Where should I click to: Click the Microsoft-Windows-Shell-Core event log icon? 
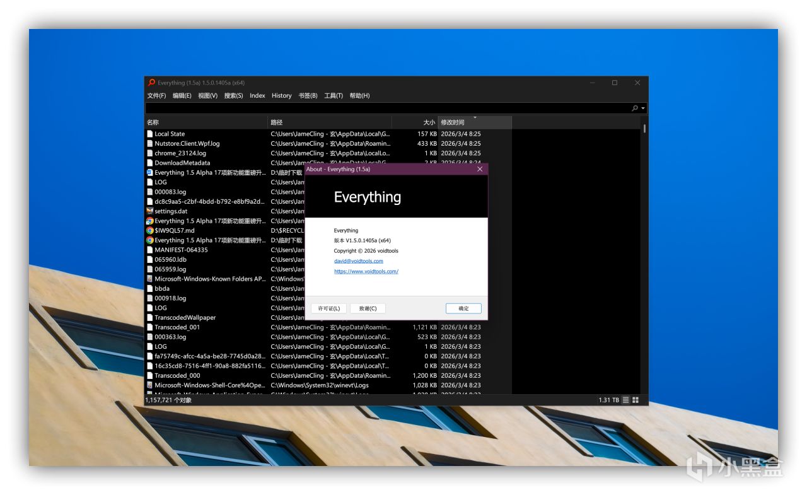pyautogui.click(x=150, y=385)
